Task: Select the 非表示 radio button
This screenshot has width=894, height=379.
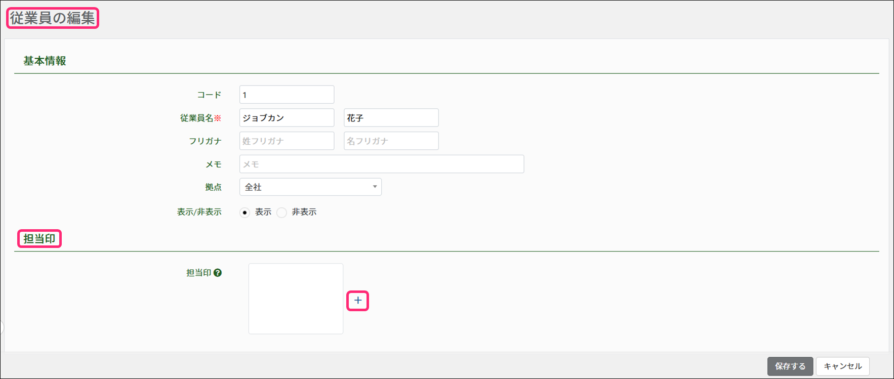Action: click(282, 213)
